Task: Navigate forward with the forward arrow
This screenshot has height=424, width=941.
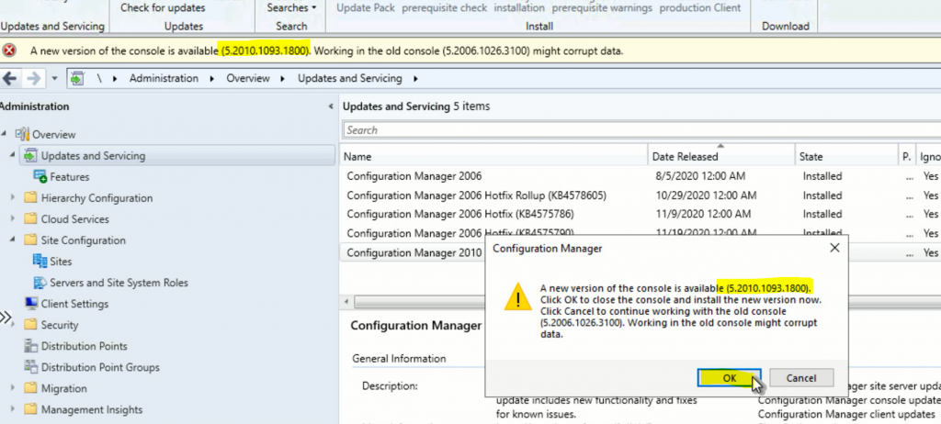Action: click(x=33, y=79)
